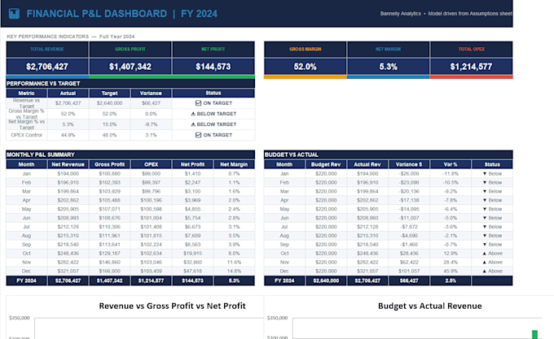554x339 pixels.
Task: Select the -$26,000 Jan variance cell
Action: point(409,174)
